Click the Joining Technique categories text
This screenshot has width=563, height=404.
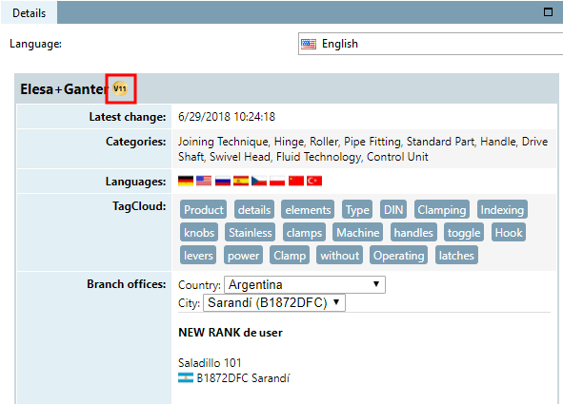pos(223,142)
